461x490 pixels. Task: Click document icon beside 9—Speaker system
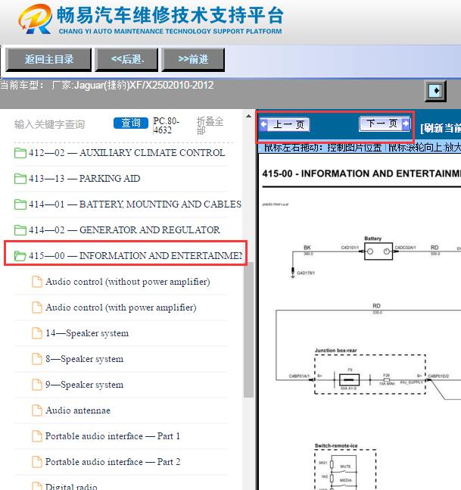pyautogui.click(x=37, y=385)
